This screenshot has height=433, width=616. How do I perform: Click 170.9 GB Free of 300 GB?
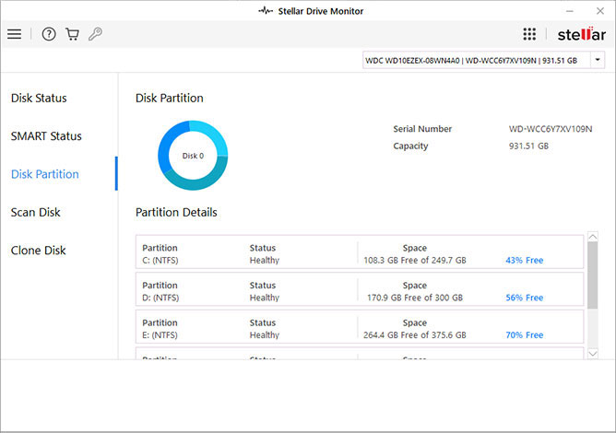point(415,298)
